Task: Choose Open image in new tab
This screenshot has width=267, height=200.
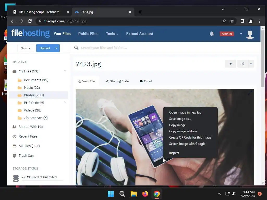Action: (x=185, y=113)
